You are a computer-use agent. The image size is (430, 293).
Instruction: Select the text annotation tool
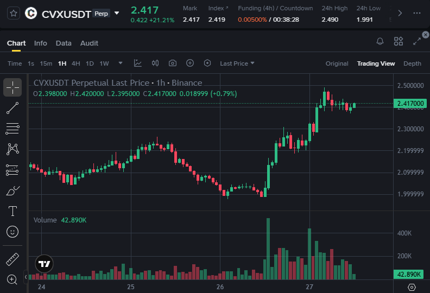[12, 211]
